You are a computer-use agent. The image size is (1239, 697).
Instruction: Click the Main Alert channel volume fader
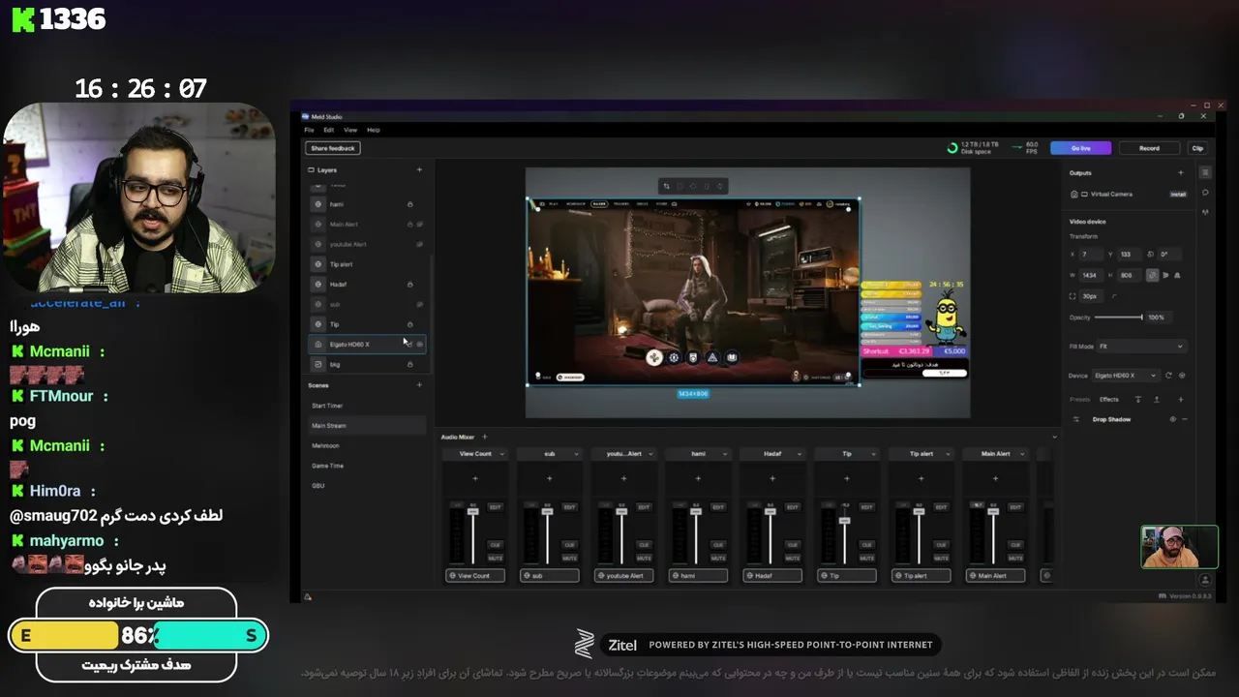(993, 510)
